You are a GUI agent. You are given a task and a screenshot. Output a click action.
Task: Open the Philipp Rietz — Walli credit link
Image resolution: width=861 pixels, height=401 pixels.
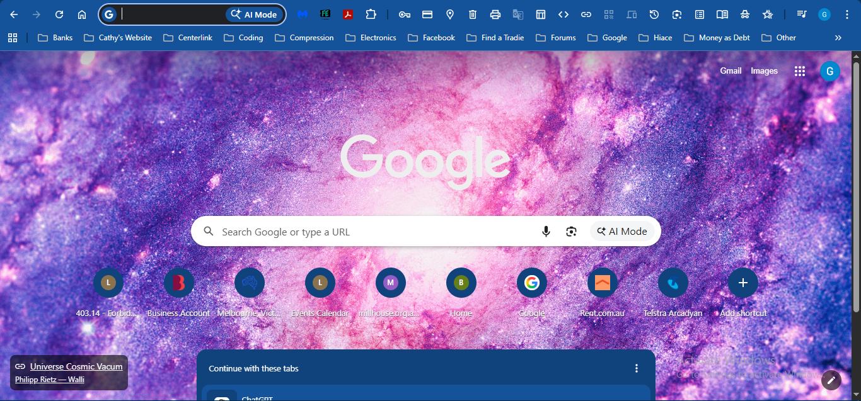[50, 380]
